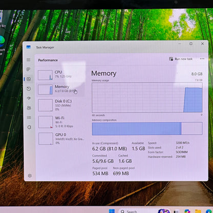
Task: Maximize the Task Manager window
Action: pyautogui.click(x=191, y=44)
